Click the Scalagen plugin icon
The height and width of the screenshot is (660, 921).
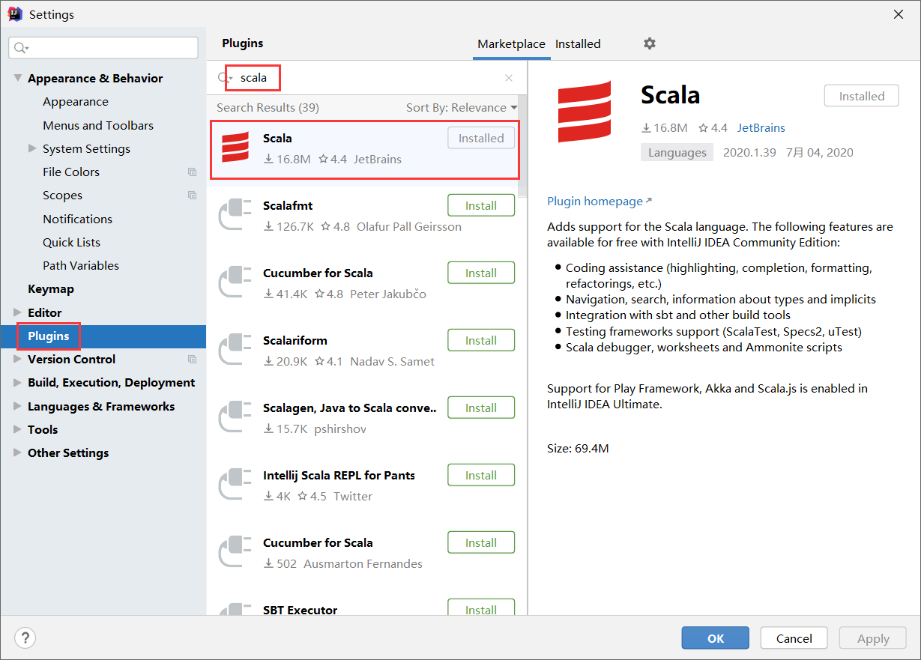(235, 416)
